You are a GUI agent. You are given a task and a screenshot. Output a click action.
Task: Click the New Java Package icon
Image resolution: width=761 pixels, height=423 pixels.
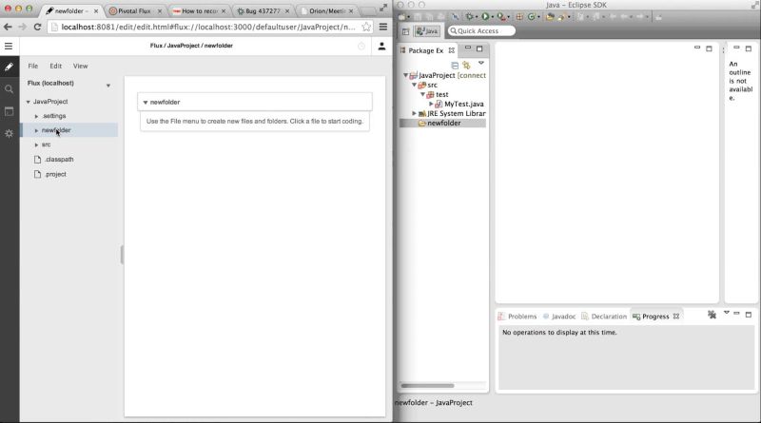point(519,16)
